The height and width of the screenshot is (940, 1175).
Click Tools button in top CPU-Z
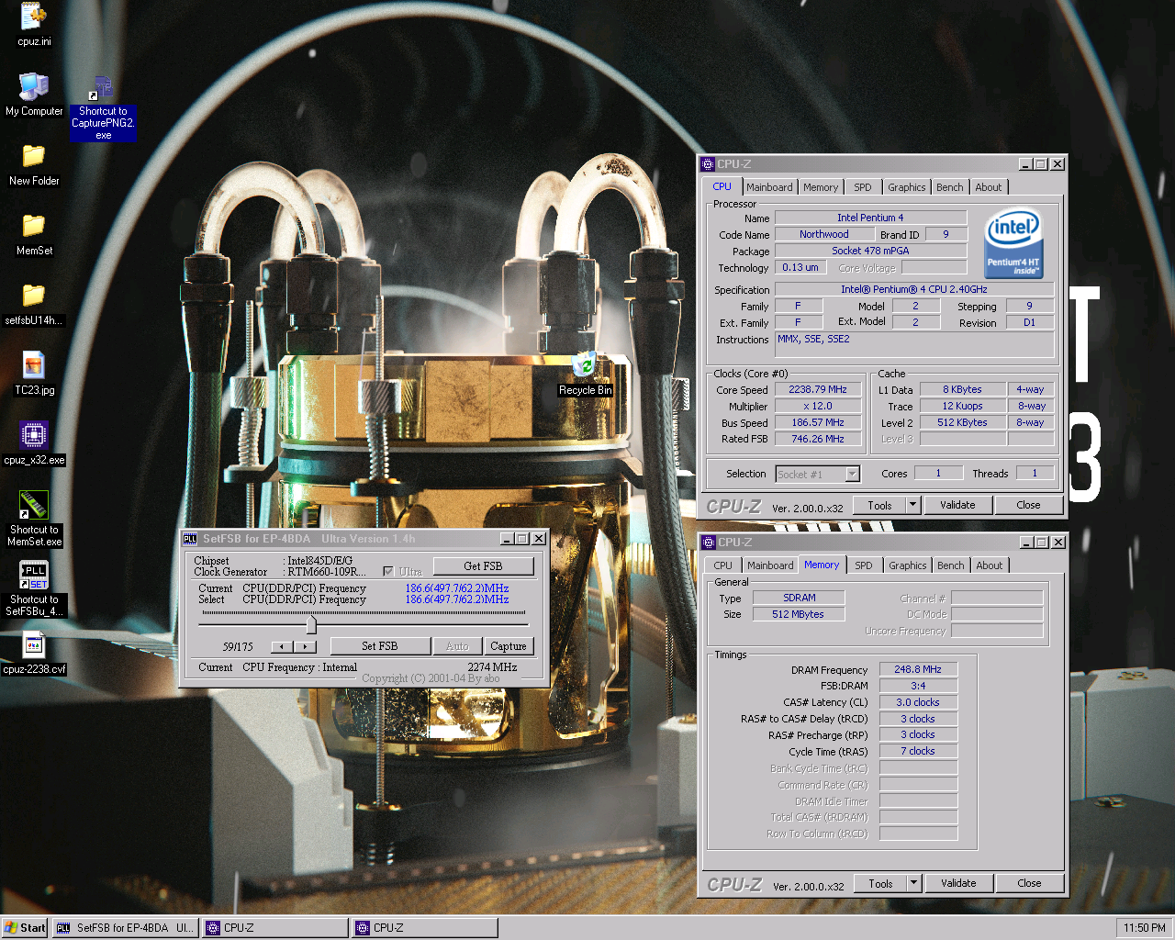point(879,505)
